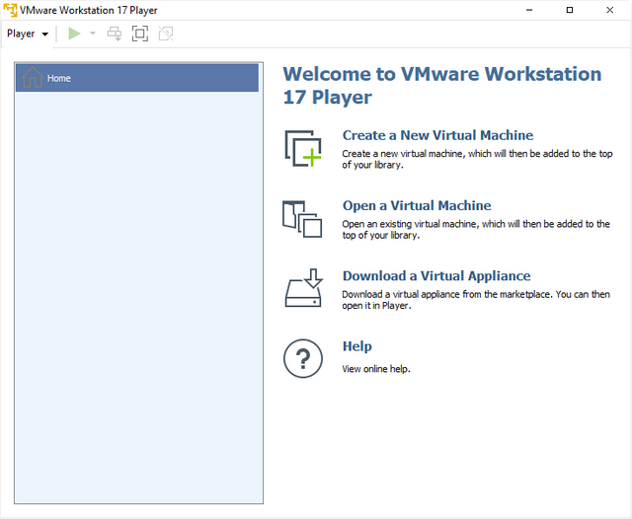Maximize the VMware Player window
Screen dimensions: 632x519
pyautogui.click(x=569, y=10)
